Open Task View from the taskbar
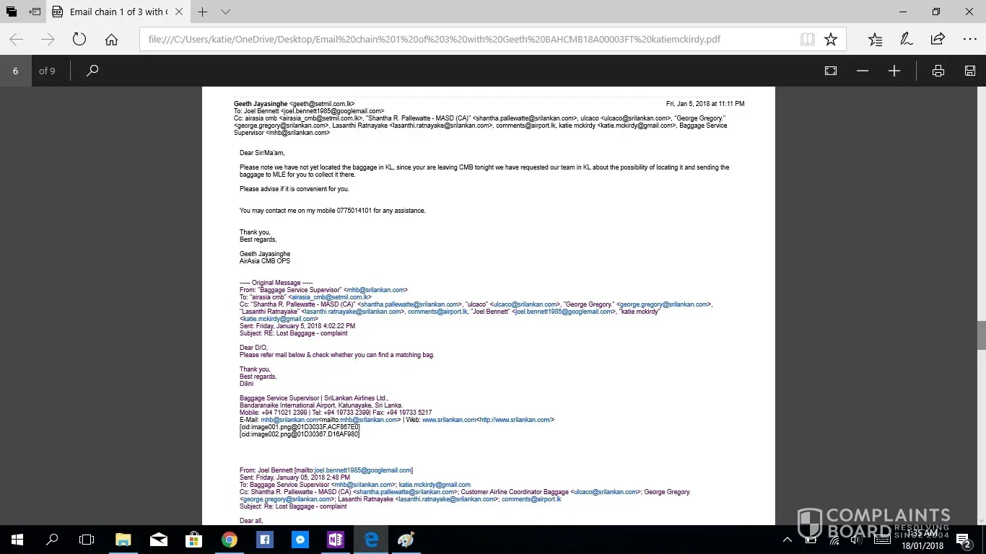 coord(87,540)
